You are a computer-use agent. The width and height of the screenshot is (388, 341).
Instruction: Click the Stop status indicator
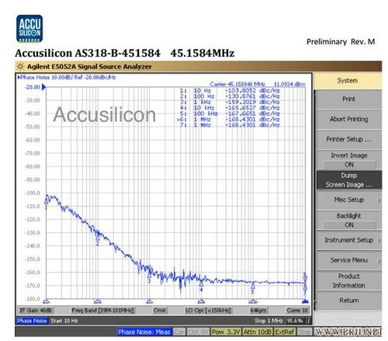(x=304, y=332)
